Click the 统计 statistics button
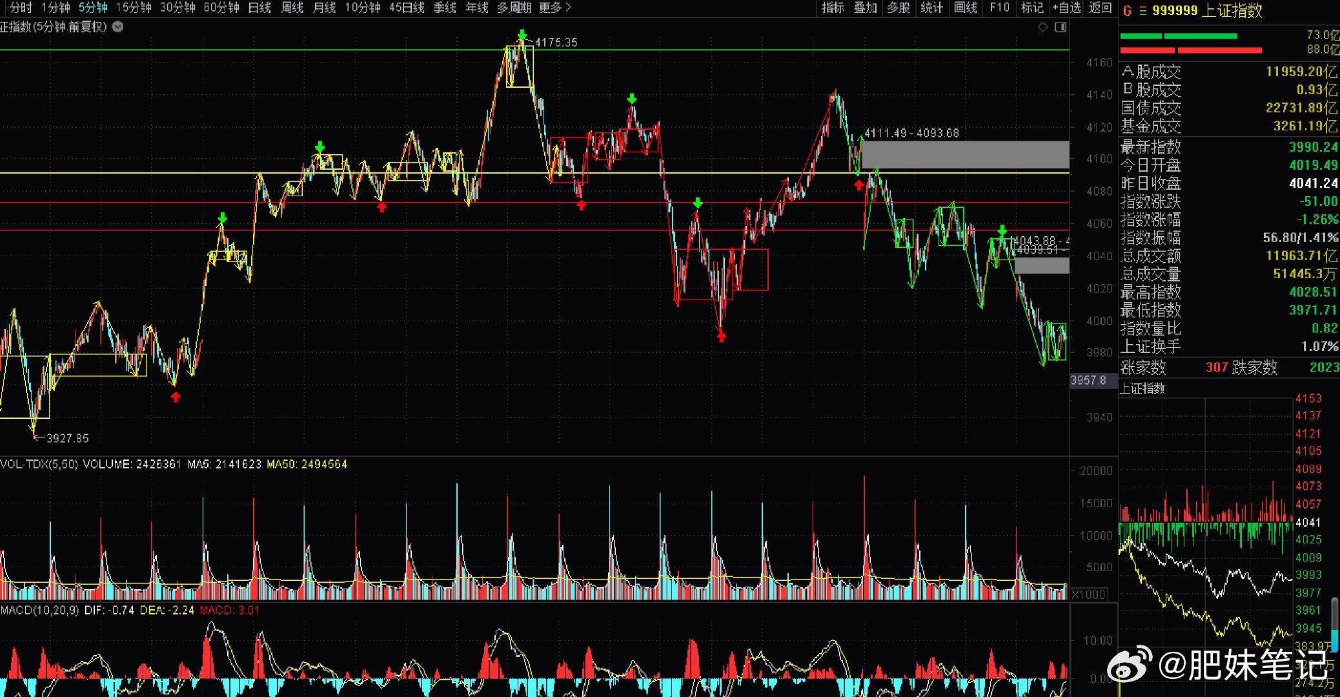Viewport: 1340px width, 697px height. 931,7
